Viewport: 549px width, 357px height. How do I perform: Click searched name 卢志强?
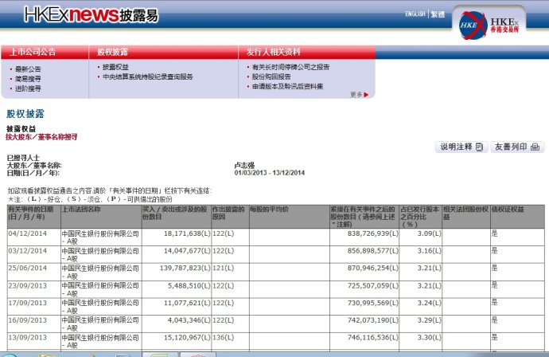coord(244,165)
